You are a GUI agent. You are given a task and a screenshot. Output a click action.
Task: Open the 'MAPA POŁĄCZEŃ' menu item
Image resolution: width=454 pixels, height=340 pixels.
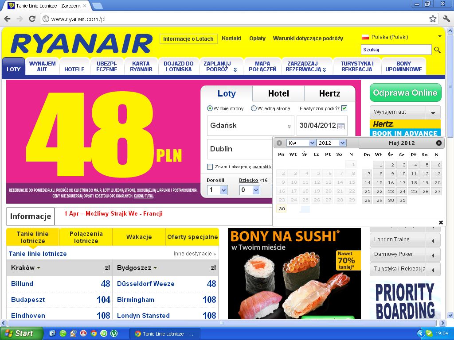(x=262, y=66)
